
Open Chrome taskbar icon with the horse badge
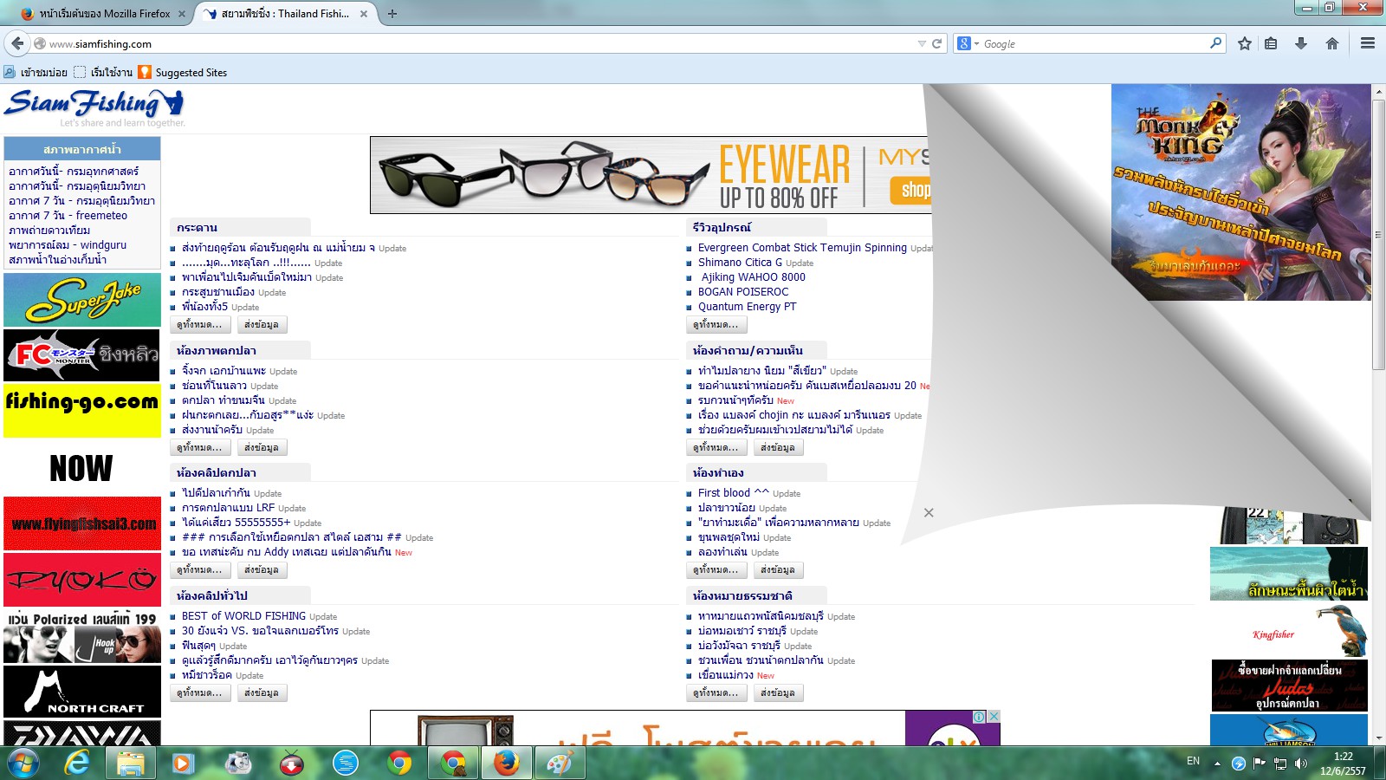[x=453, y=763]
